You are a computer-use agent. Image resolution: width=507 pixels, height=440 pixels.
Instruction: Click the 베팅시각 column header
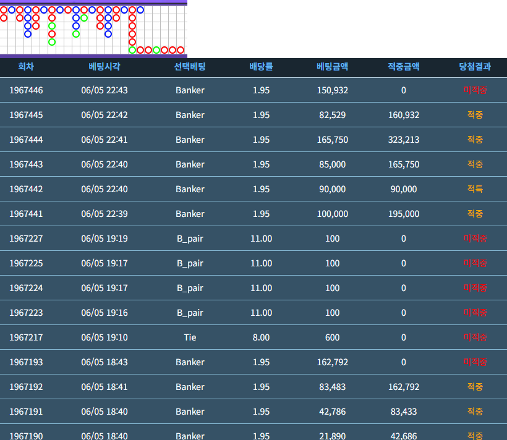coord(104,67)
